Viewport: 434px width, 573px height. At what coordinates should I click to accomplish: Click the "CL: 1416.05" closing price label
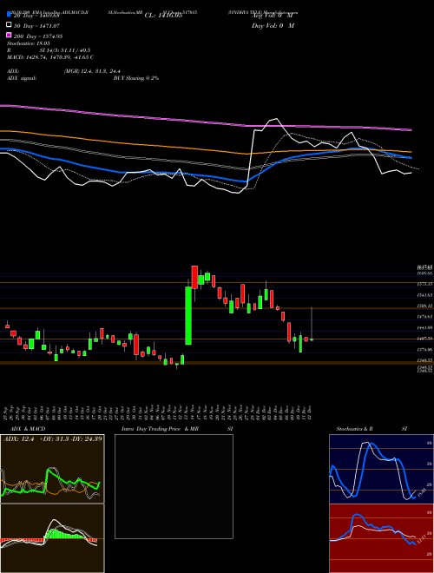(x=163, y=16)
